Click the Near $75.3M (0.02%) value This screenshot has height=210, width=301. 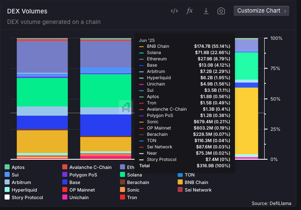tap(213, 153)
